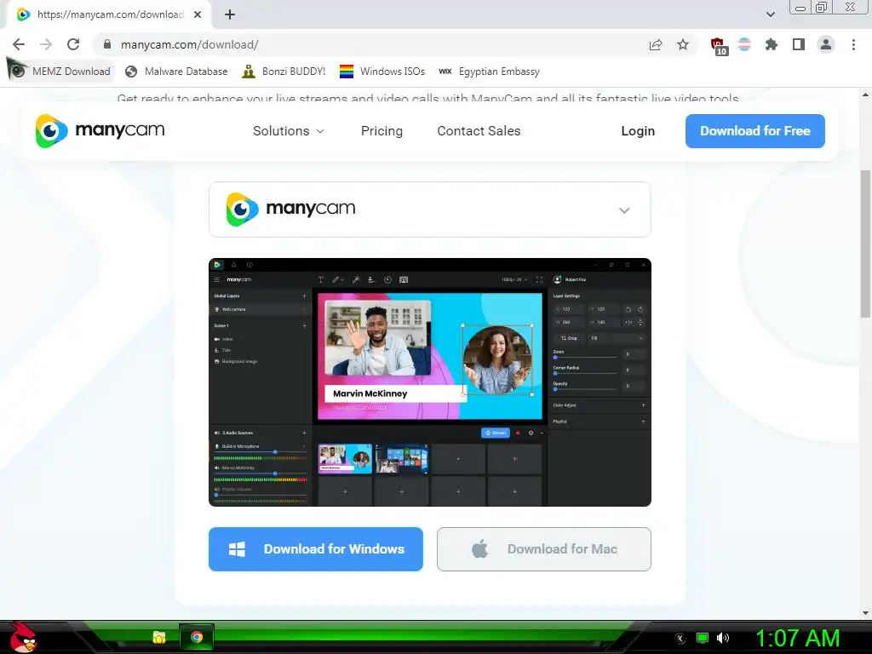872x654 pixels.
Task: Open the Pricing page
Action: coord(381,130)
